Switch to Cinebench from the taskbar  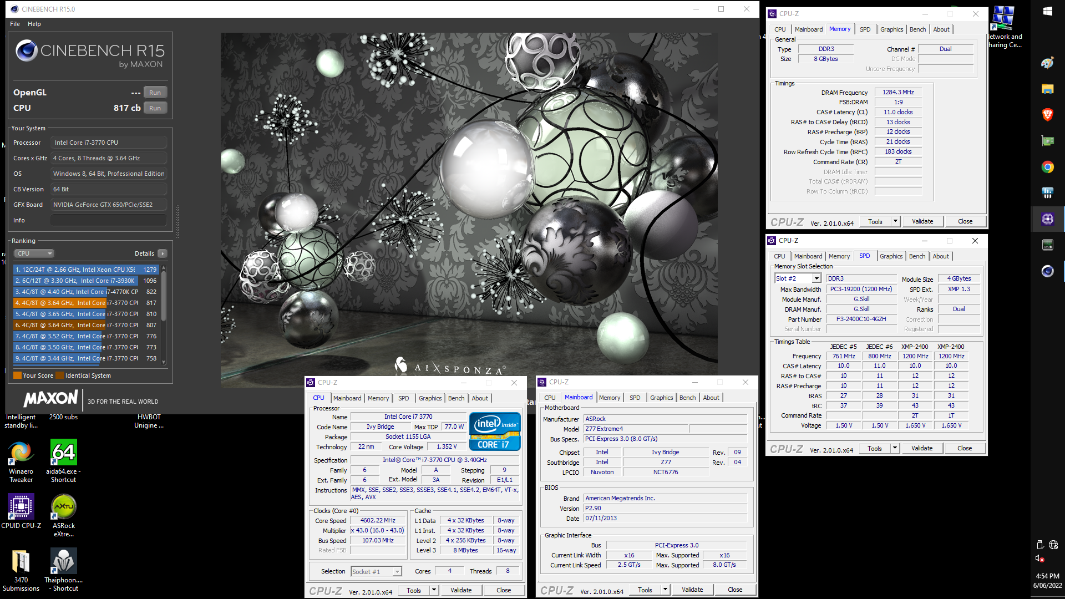pyautogui.click(x=1047, y=271)
